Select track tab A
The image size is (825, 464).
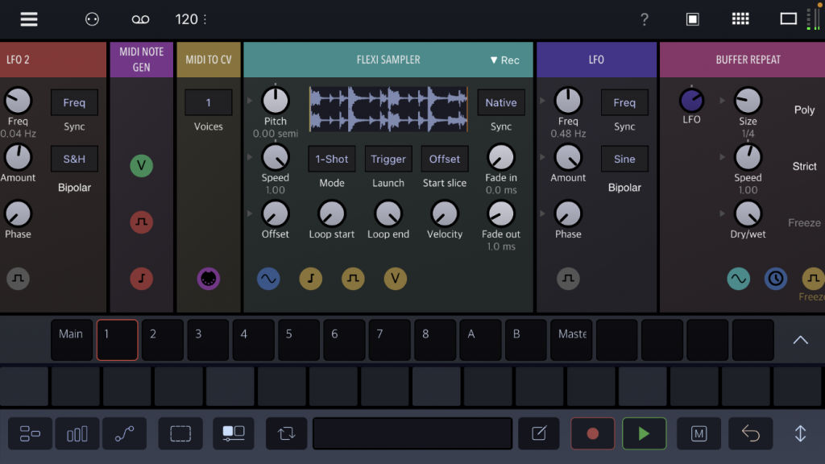(480, 340)
